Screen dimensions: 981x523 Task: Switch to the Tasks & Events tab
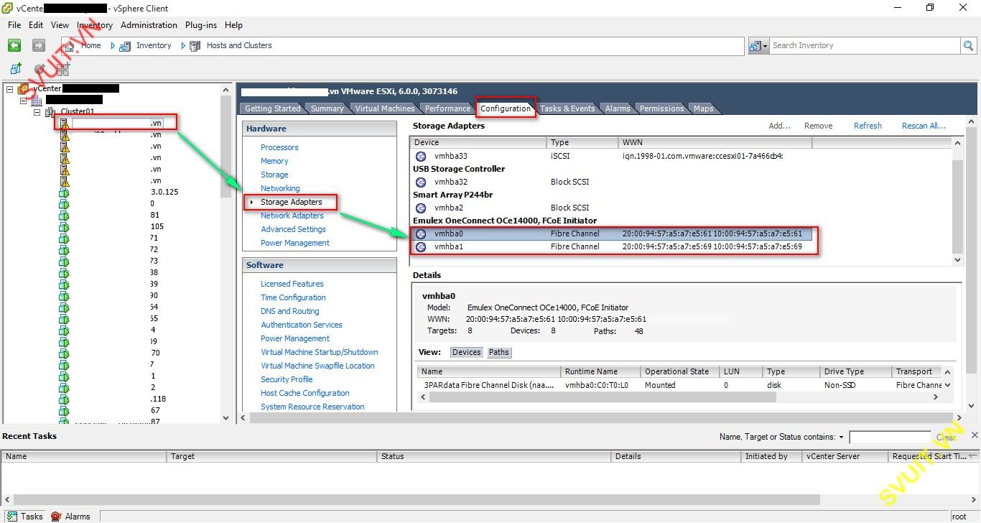pos(567,108)
